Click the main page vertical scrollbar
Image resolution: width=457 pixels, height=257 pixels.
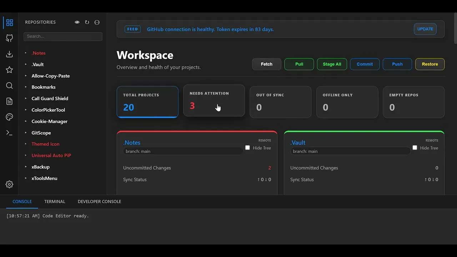pos(455,29)
